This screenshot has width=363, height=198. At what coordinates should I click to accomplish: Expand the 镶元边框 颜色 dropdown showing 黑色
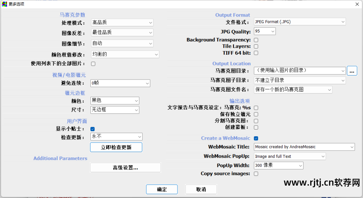tap(115, 101)
